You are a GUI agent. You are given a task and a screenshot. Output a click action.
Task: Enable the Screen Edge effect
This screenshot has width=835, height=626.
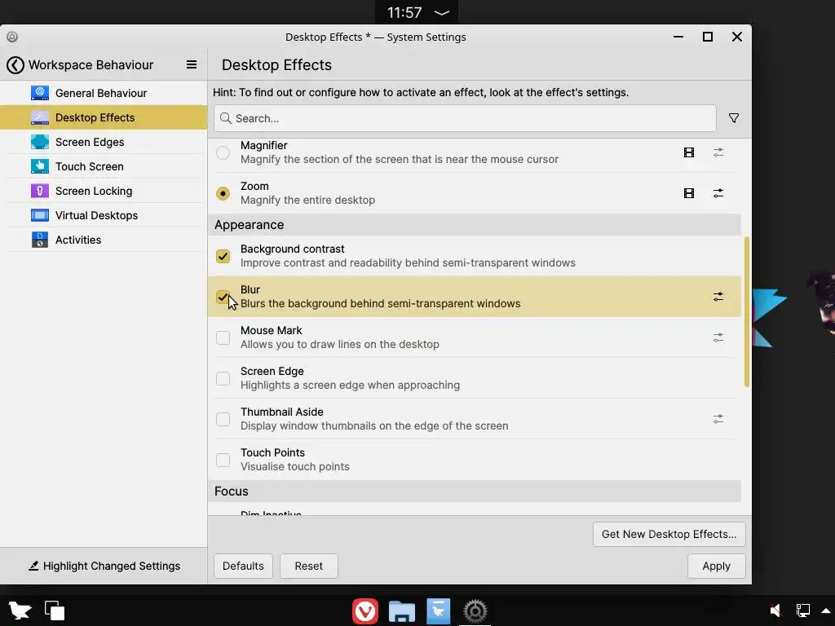click(x=223, y=378)
